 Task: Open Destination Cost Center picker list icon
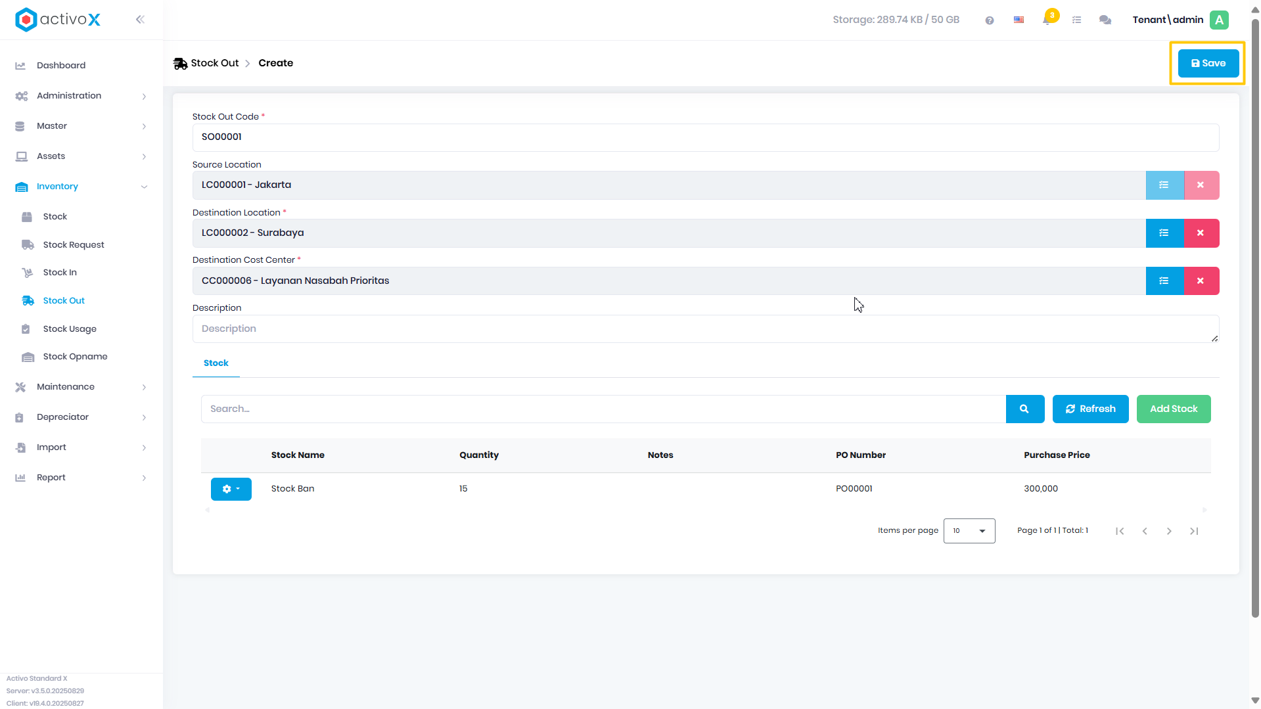pyautogui.click(x=1164, y=281)
